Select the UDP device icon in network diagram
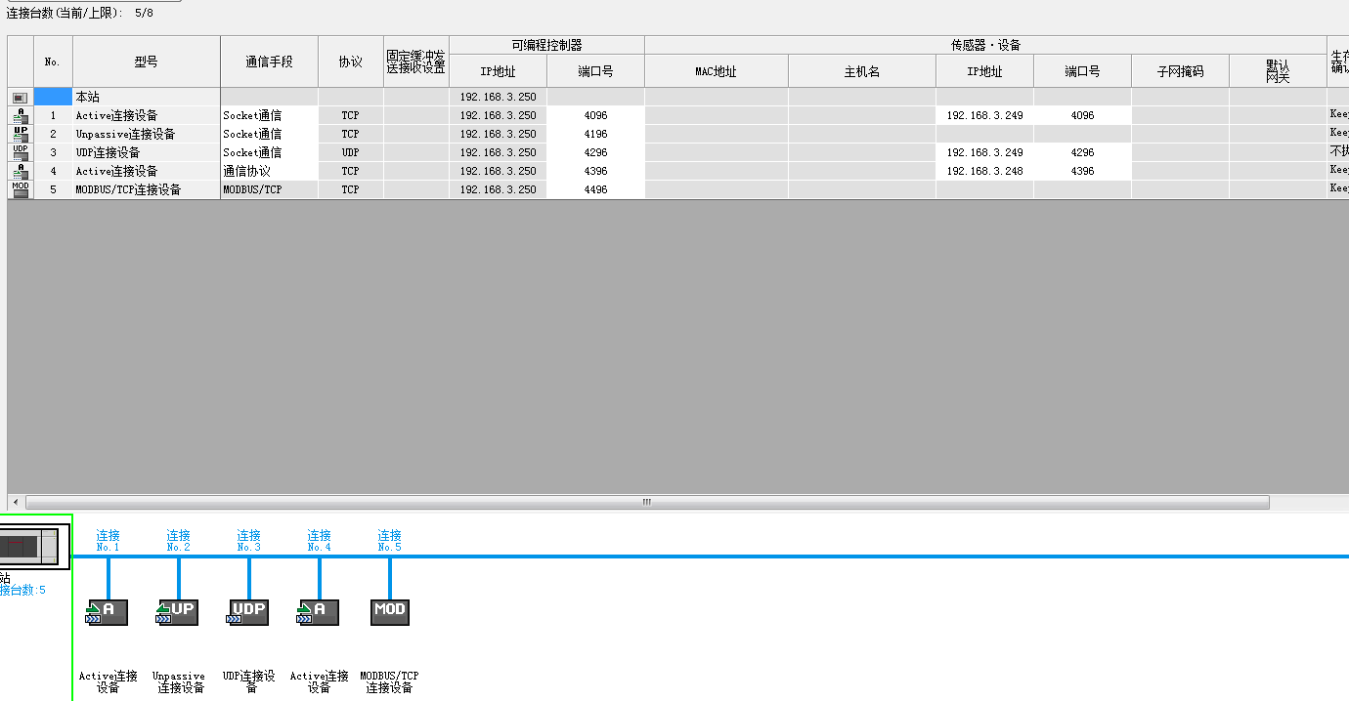Screen dimensions: 1349x701 [x=248, y=612]
